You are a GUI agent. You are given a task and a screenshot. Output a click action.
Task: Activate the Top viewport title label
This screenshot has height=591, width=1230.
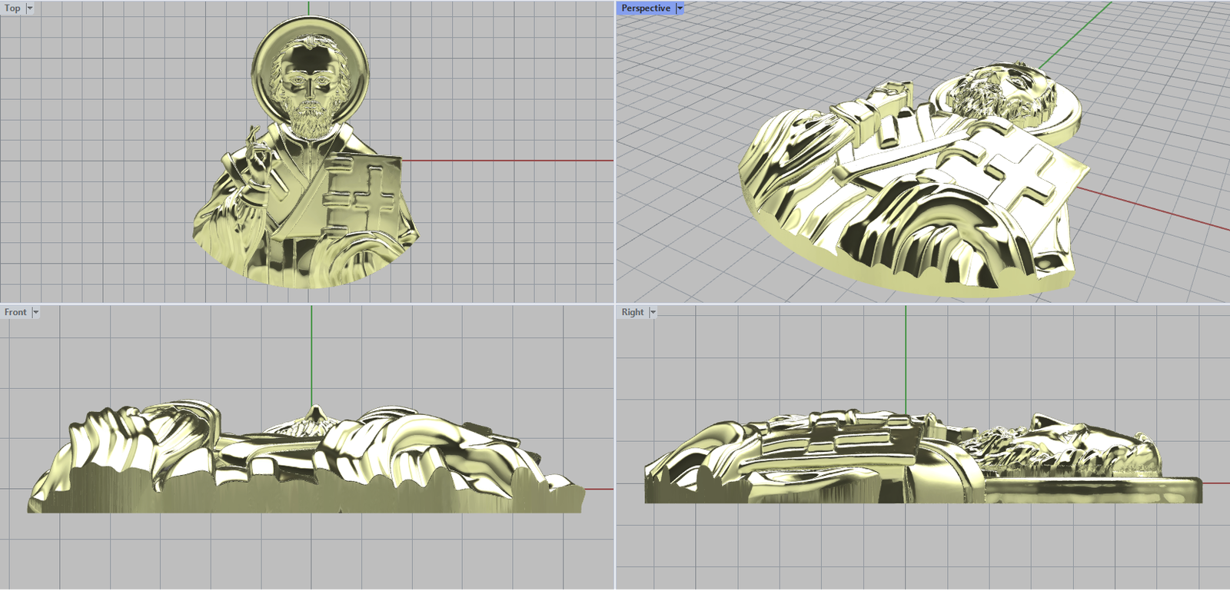[x=12, y=8]
